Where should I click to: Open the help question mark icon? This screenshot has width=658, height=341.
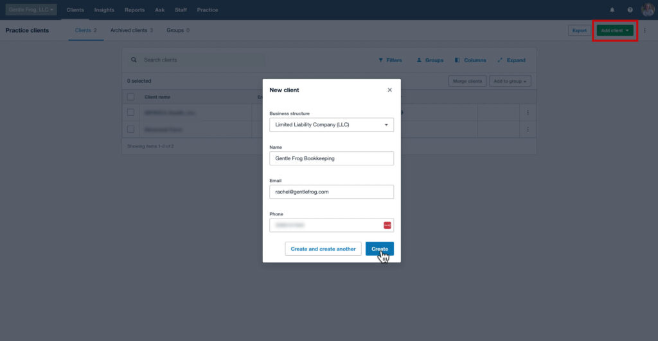pyautogui.click(x=630, y=10)
